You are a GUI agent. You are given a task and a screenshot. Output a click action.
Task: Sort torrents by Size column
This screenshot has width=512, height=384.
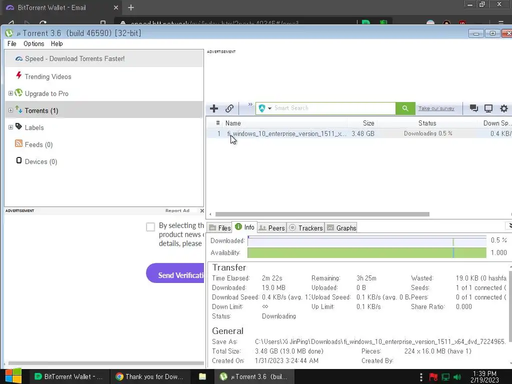pos(368,123)
